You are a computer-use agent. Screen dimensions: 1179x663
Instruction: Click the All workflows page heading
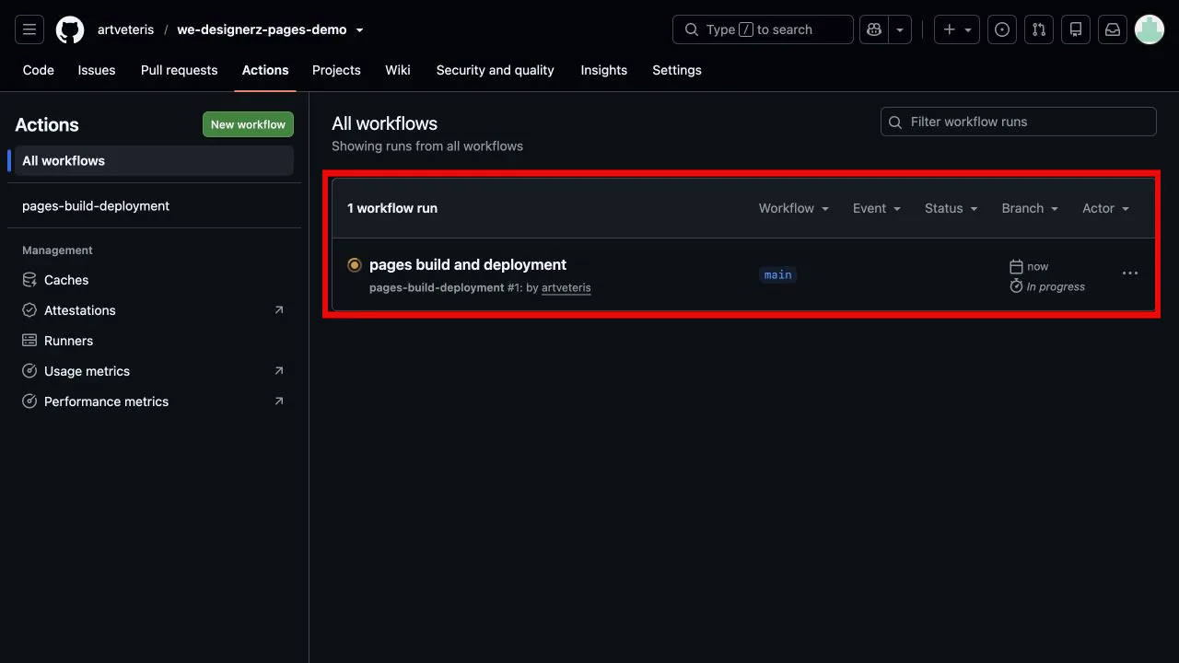[x=385, y=123]
